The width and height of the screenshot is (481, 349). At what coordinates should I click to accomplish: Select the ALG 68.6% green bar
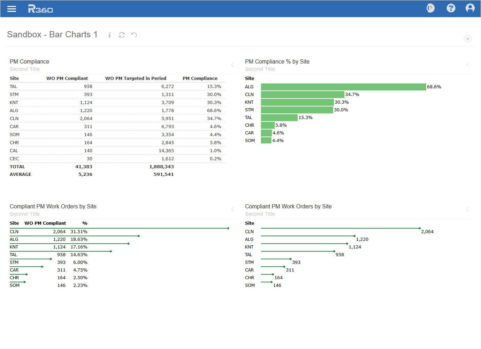coord(343,87)
